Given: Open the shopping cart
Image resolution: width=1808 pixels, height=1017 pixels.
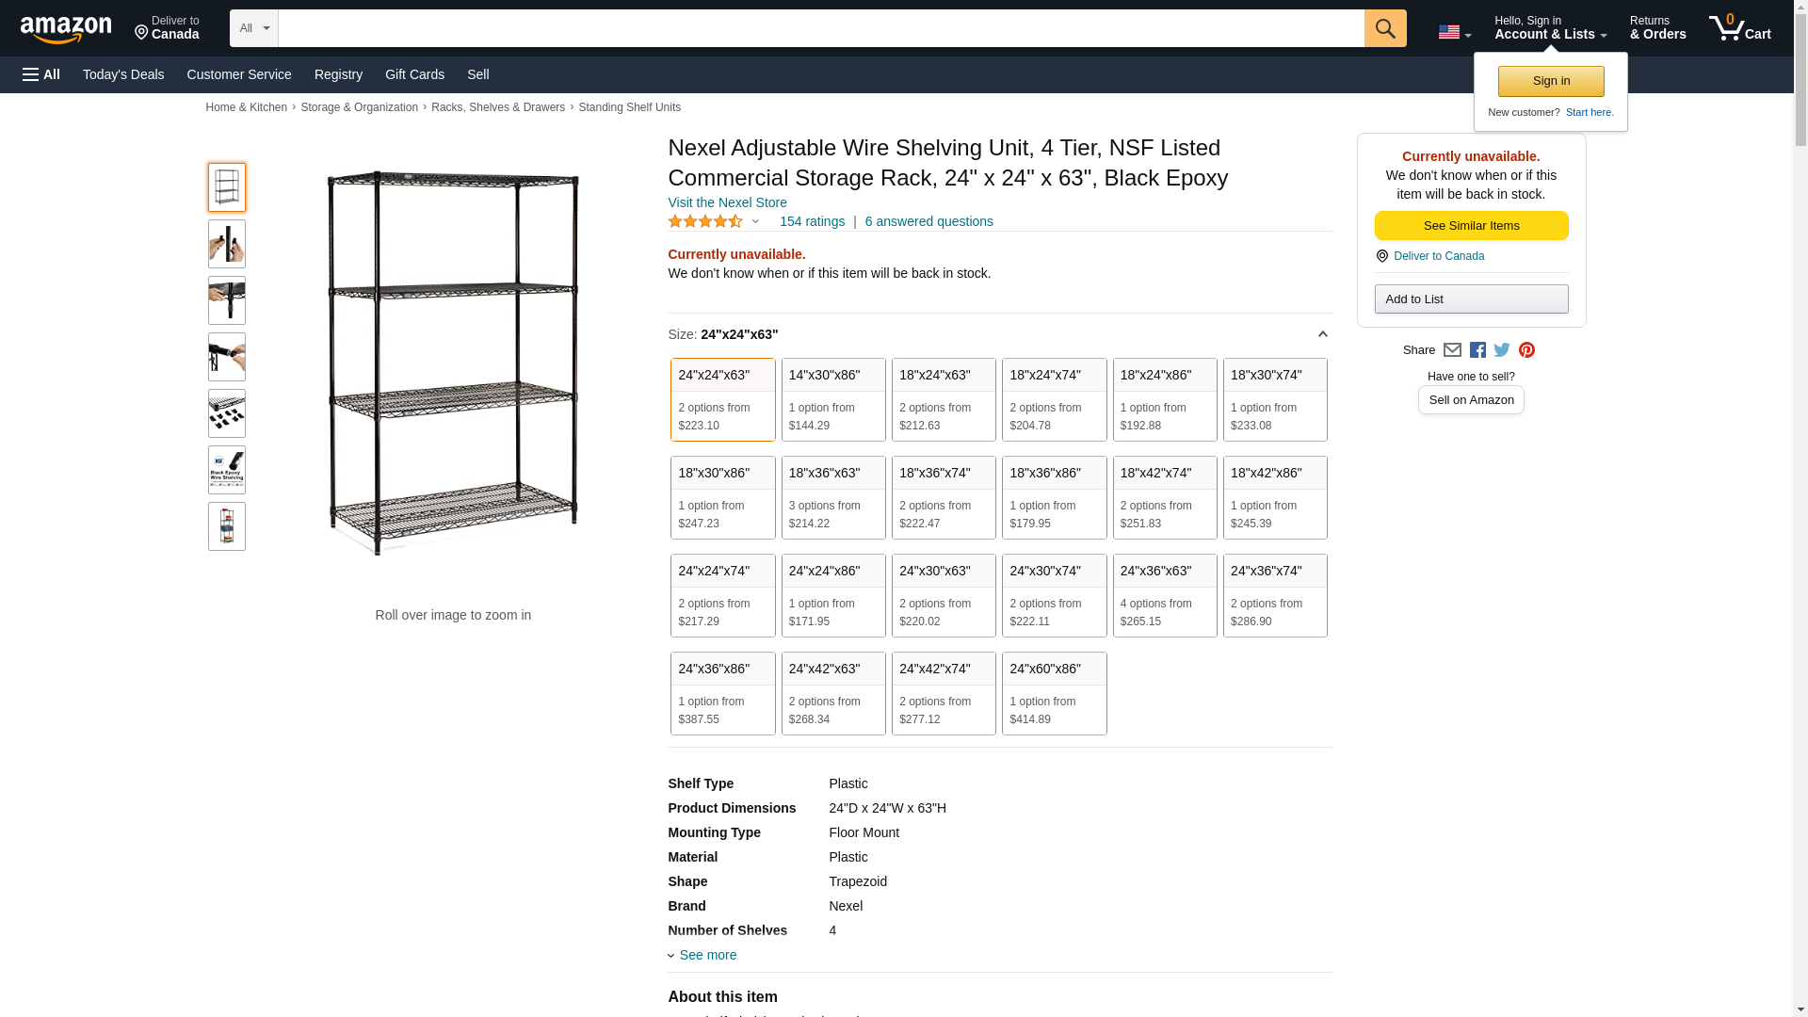Looking at the screenshot, I should click(x=1739, y=28).
